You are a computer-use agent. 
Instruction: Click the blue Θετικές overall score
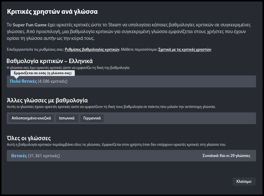(19, 156)
